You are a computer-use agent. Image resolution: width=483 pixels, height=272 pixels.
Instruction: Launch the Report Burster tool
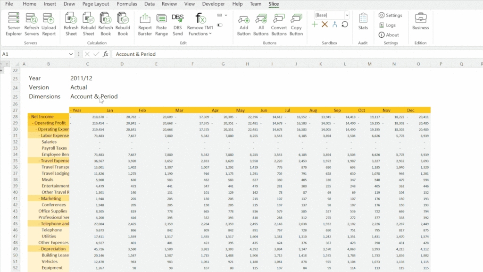pyautogui.click(x=145, y=24)
